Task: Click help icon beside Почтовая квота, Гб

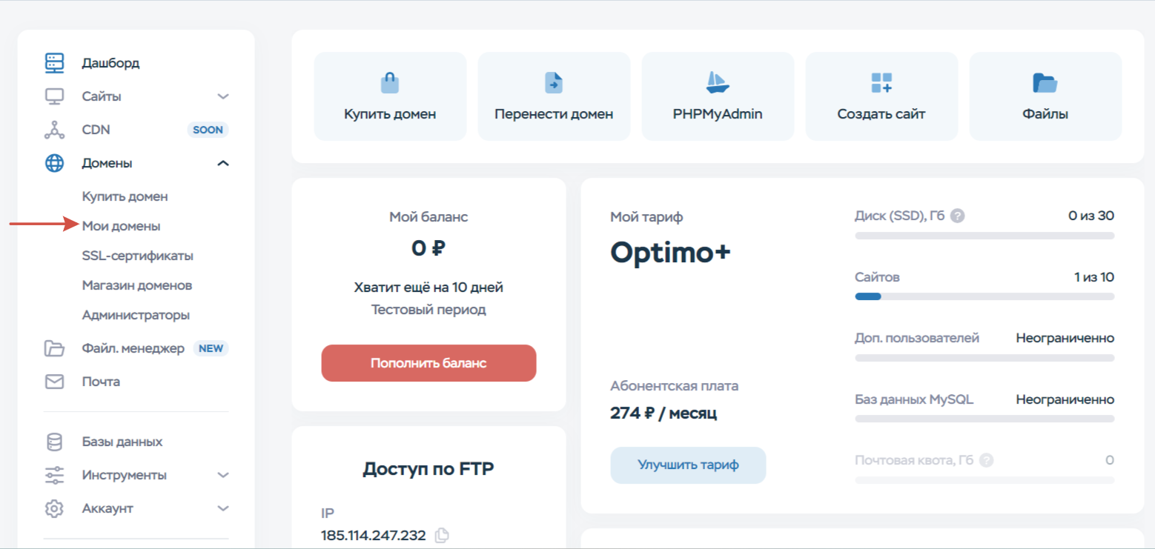Action: pos(986,460)
